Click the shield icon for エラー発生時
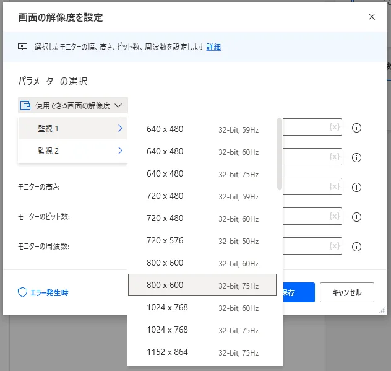The image size is (391, 371). click(x=22, y=292)
